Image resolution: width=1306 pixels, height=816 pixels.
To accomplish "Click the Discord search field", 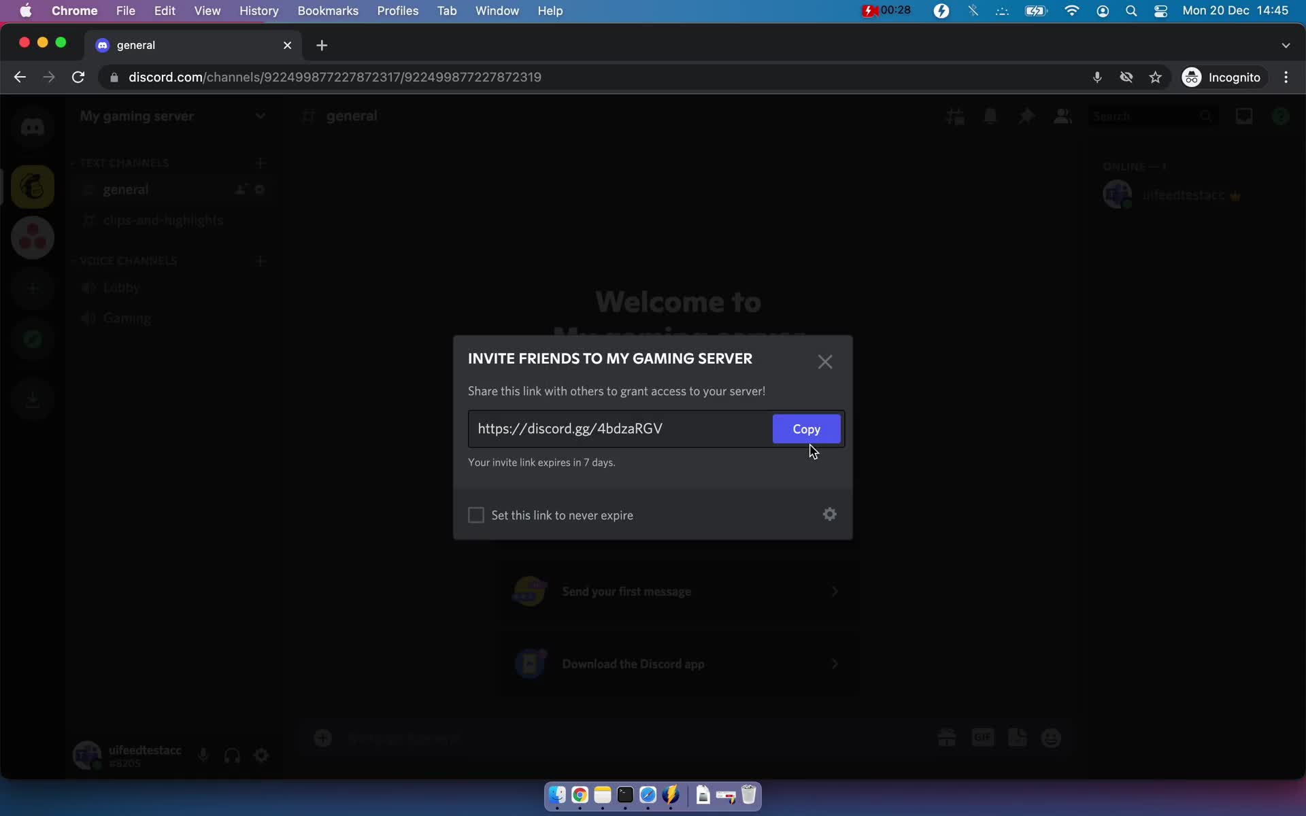I will tap(1152, 116).
